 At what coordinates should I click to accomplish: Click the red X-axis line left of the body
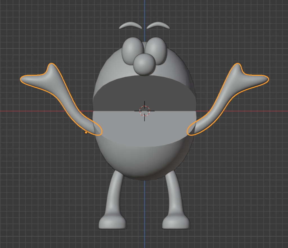pyautogui.click(x=42, y=111)
